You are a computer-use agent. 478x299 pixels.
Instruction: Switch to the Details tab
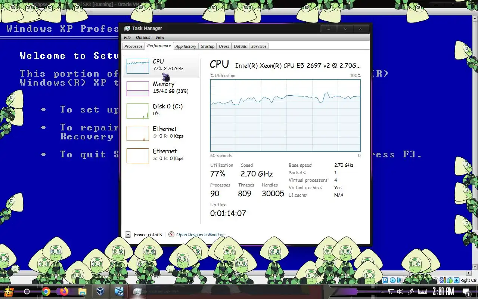tap(240, 46)
